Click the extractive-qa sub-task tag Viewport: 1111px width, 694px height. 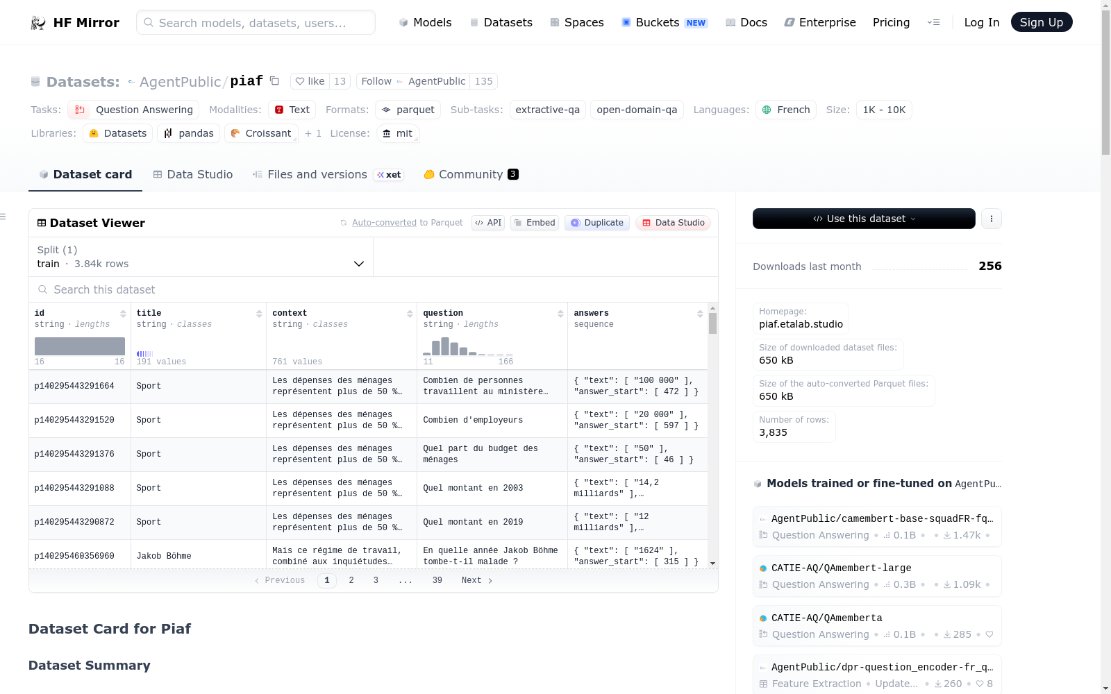(x=547, y=110)
